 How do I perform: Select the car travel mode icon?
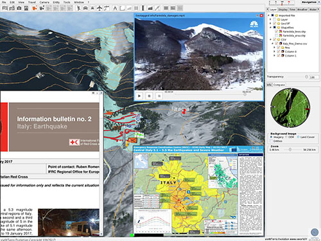tap(85, 8)
